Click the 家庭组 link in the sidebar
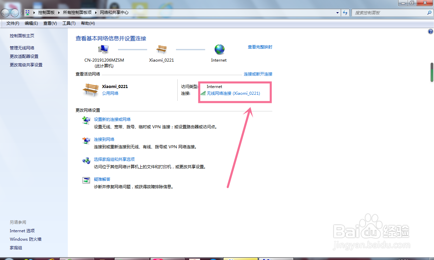434x260 pixels. 16,248
